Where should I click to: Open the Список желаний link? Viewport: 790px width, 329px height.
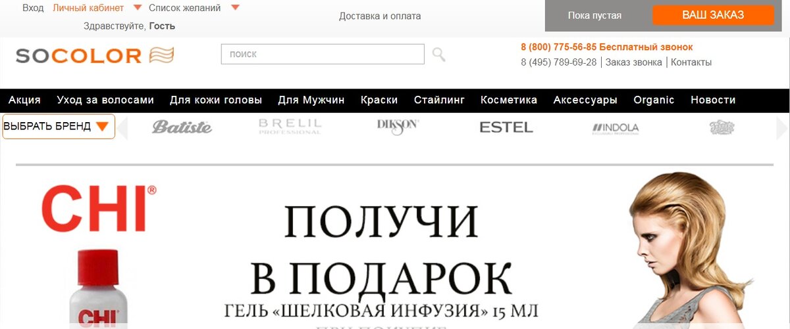pyautogui.click(x=185, y=8)
